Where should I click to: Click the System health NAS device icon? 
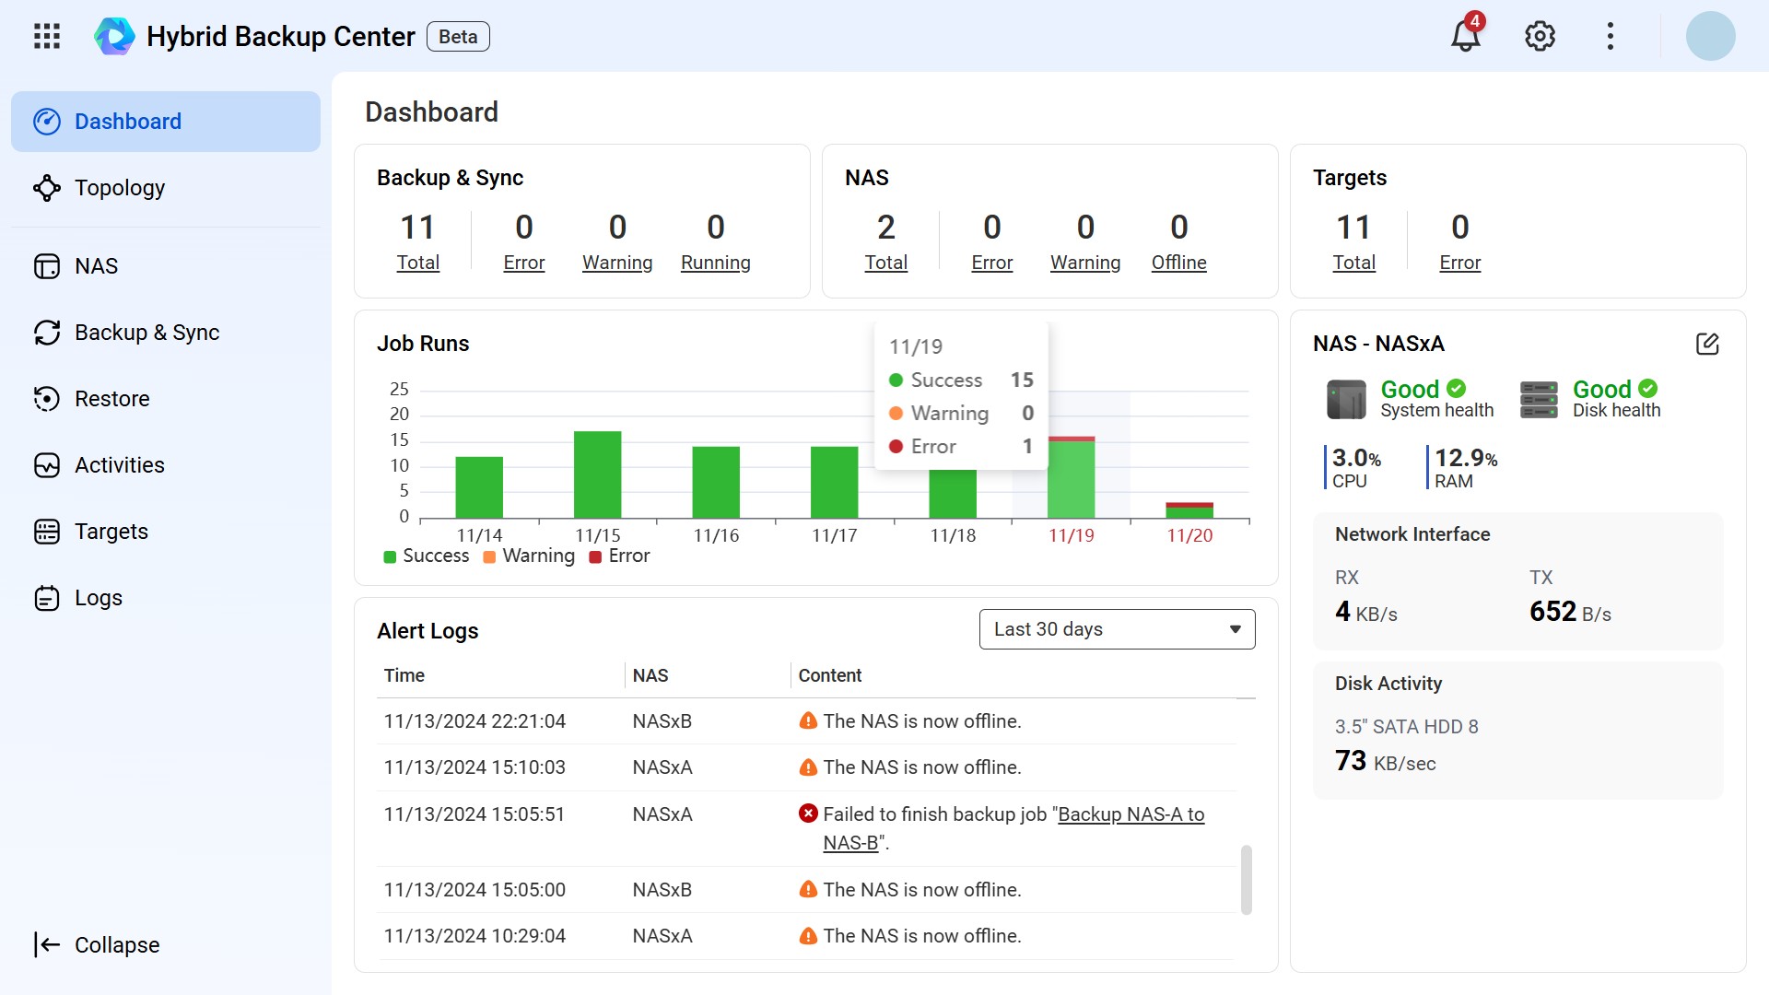click(1346, 400)
